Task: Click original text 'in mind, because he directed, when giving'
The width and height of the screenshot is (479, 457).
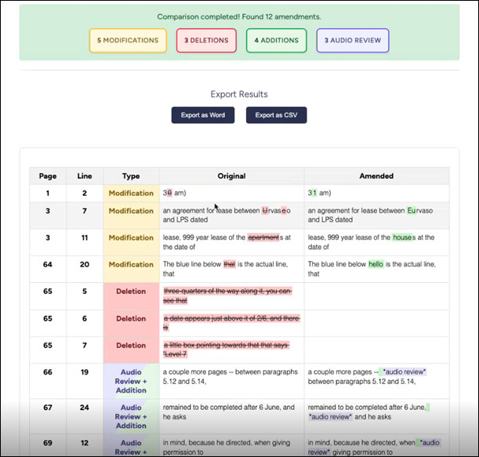Action: [227, 448]
